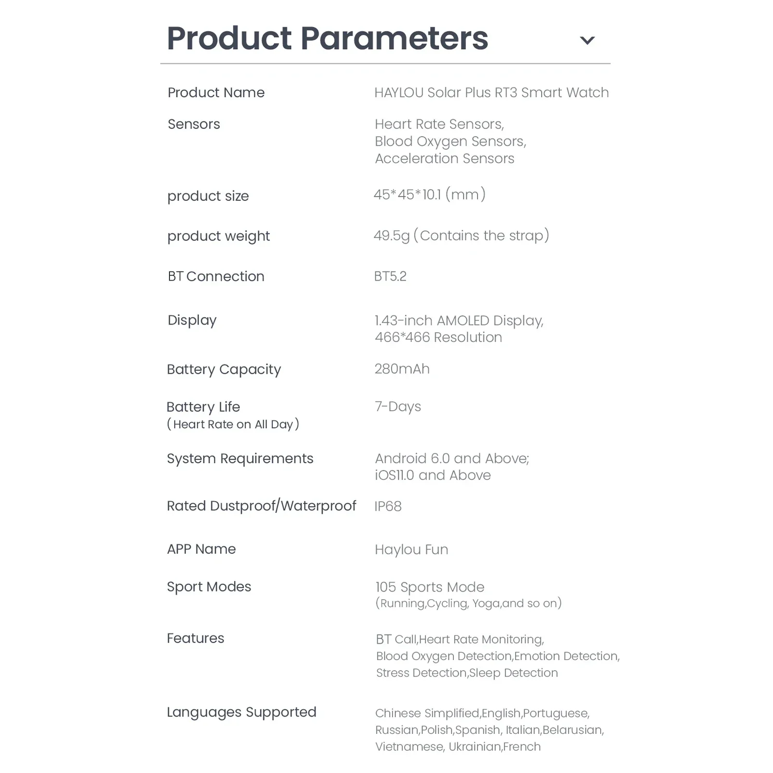Viewport: 773px width, 773px height.
Task: Click the Blood Oxygen Sensors text
Action: [x=450, y=141]
